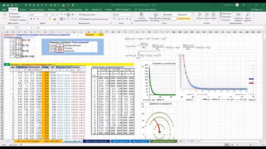266x149 pixels.
Task: Open the Formulas (Формулы) tab
Action: pos(52,10)
